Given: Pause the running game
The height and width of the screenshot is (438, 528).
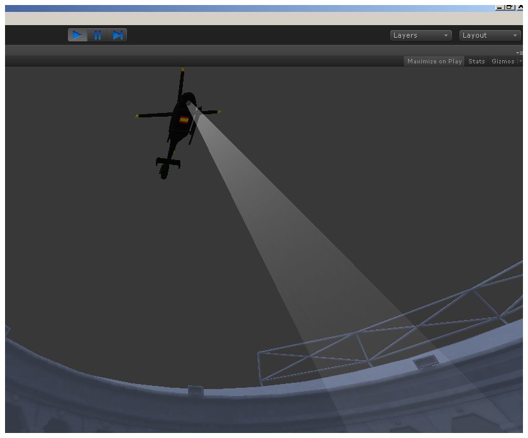Looking at the screenshot, I should (x=97, y=35).
